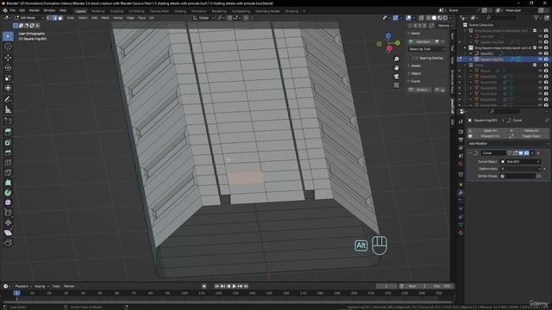This screenshot has height=310, width=552.
Task: Toggle the camera view icon
Action: click(397, 77)
